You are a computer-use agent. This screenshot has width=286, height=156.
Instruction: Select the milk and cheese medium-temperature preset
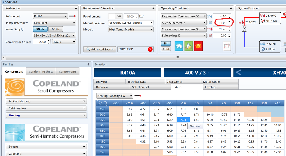click(x=189, y=46)
